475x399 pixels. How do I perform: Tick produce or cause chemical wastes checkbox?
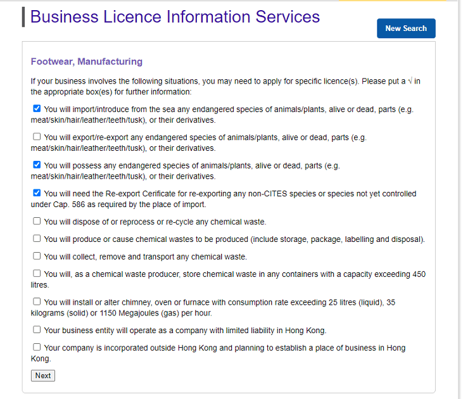tap(37, 239)
